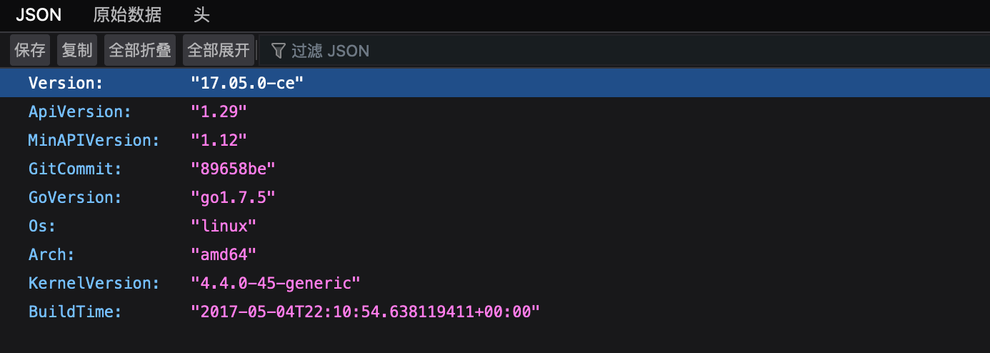Click the 保存 save button
Viewport: 990px width, 353px height.
pyautogui.click(x=31, y=50)
